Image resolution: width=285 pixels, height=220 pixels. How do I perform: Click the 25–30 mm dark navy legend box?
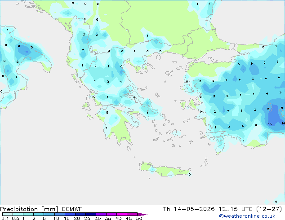[90, 214]
